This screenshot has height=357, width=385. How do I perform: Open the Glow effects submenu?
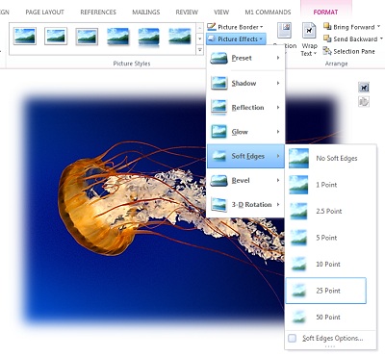[245, 132]
